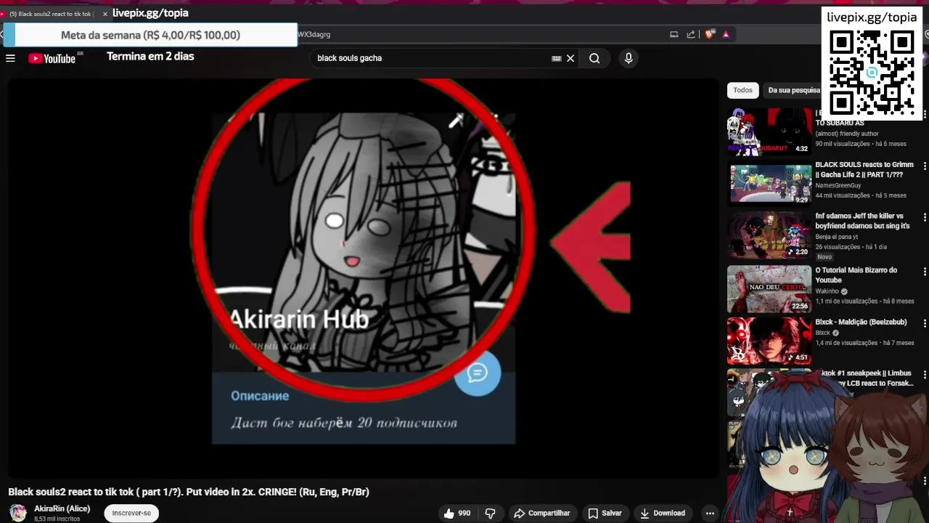This screenshot has width=929, height=523.
Task: Open AkiraRin (Alice) channel name link
Action: (x=62, y=508)
